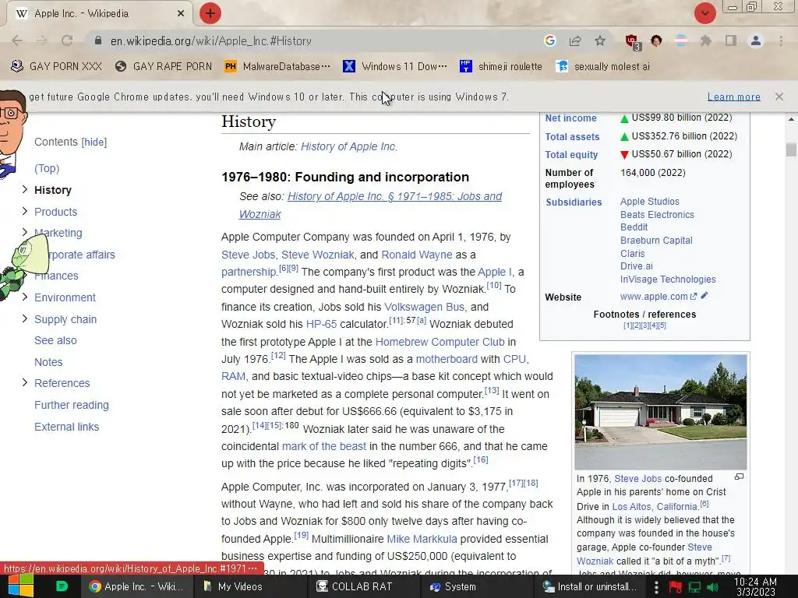Viewport: 798px width, 598px height.
Task: Visit the www.apple.com website link
Action: (x=654, y=297)
